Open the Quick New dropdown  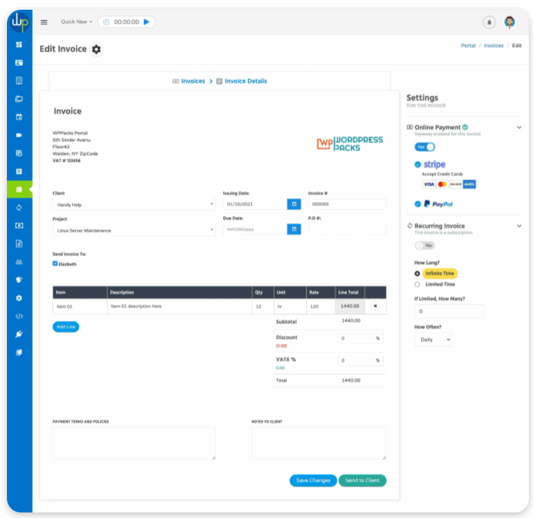77,22
